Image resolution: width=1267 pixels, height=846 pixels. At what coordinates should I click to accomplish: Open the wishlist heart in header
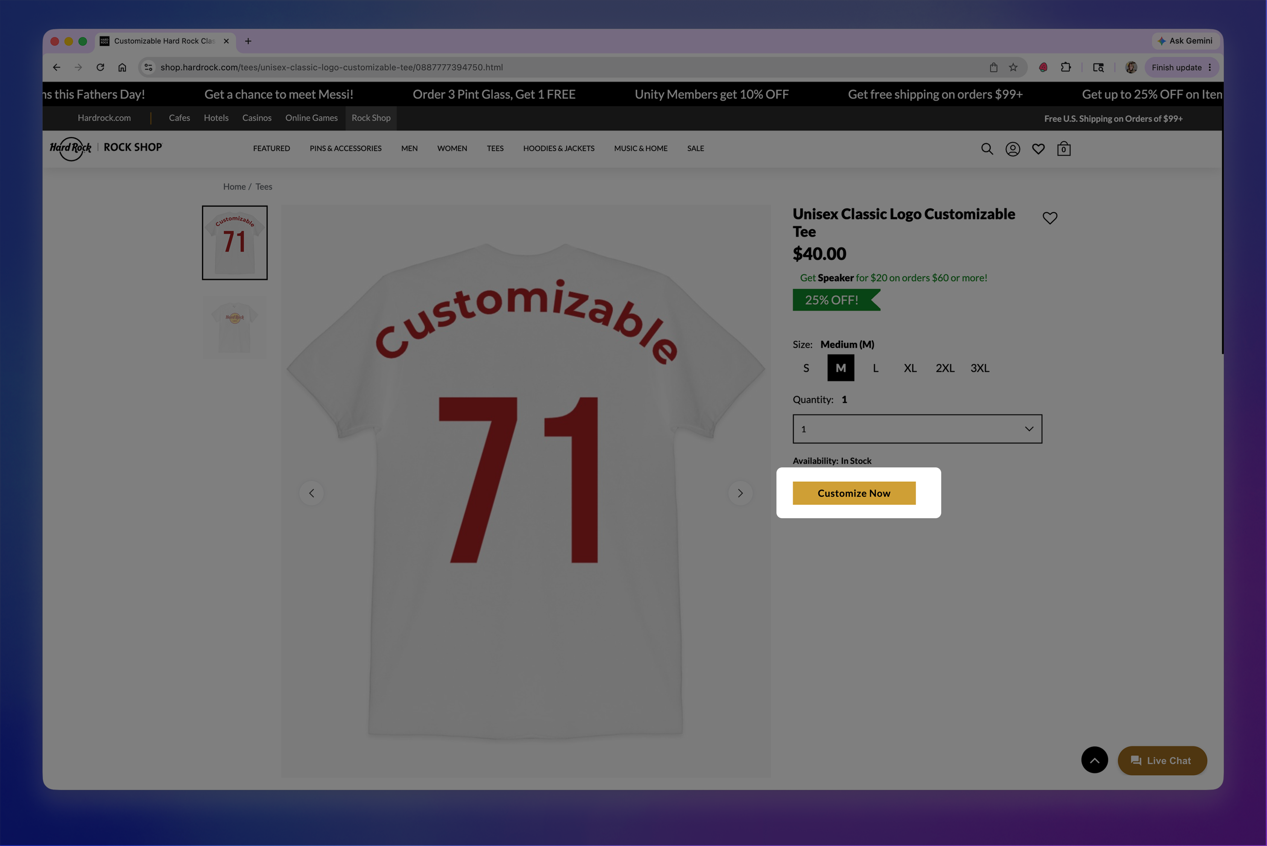coord(1038,149)
